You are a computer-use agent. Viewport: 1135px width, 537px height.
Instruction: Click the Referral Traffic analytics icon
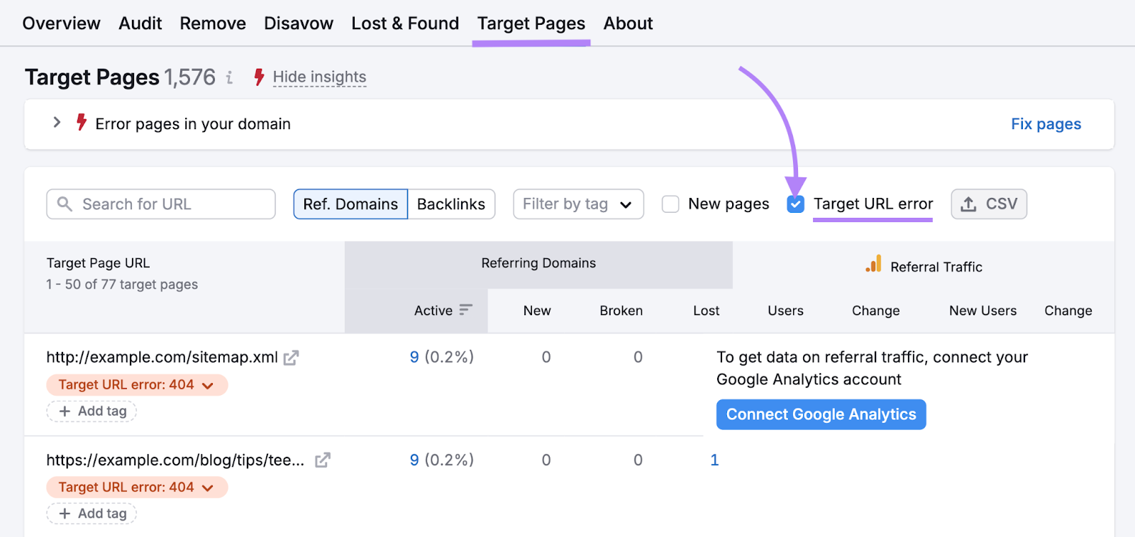click(x=873, y=265)
